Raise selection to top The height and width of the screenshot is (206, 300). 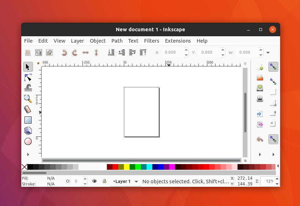coord(143,53)
